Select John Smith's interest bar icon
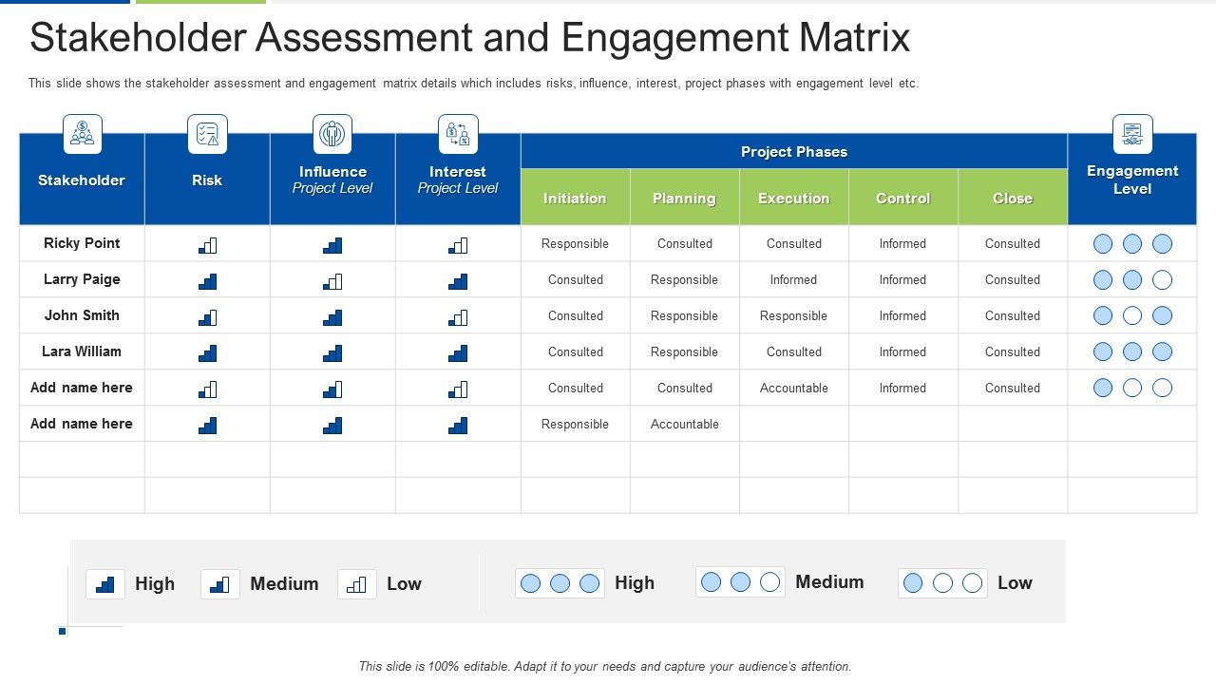 tap(458, 317)
